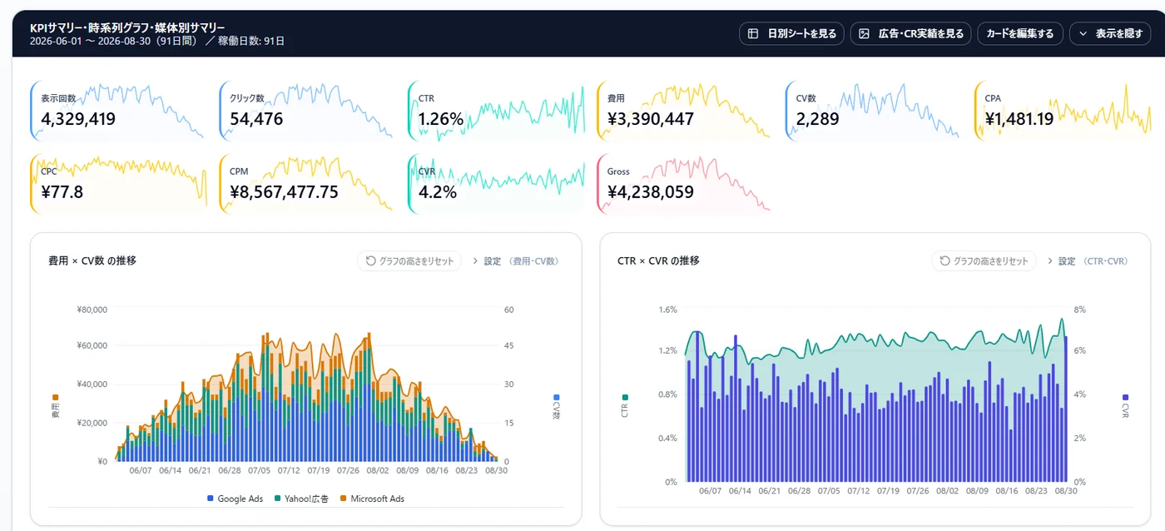
Task: Click the chevron icon in 表示を隠す
Action: [1083, 33]
